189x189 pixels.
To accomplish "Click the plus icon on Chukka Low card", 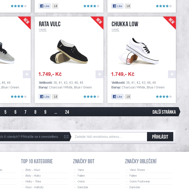I will click(172, 74).
